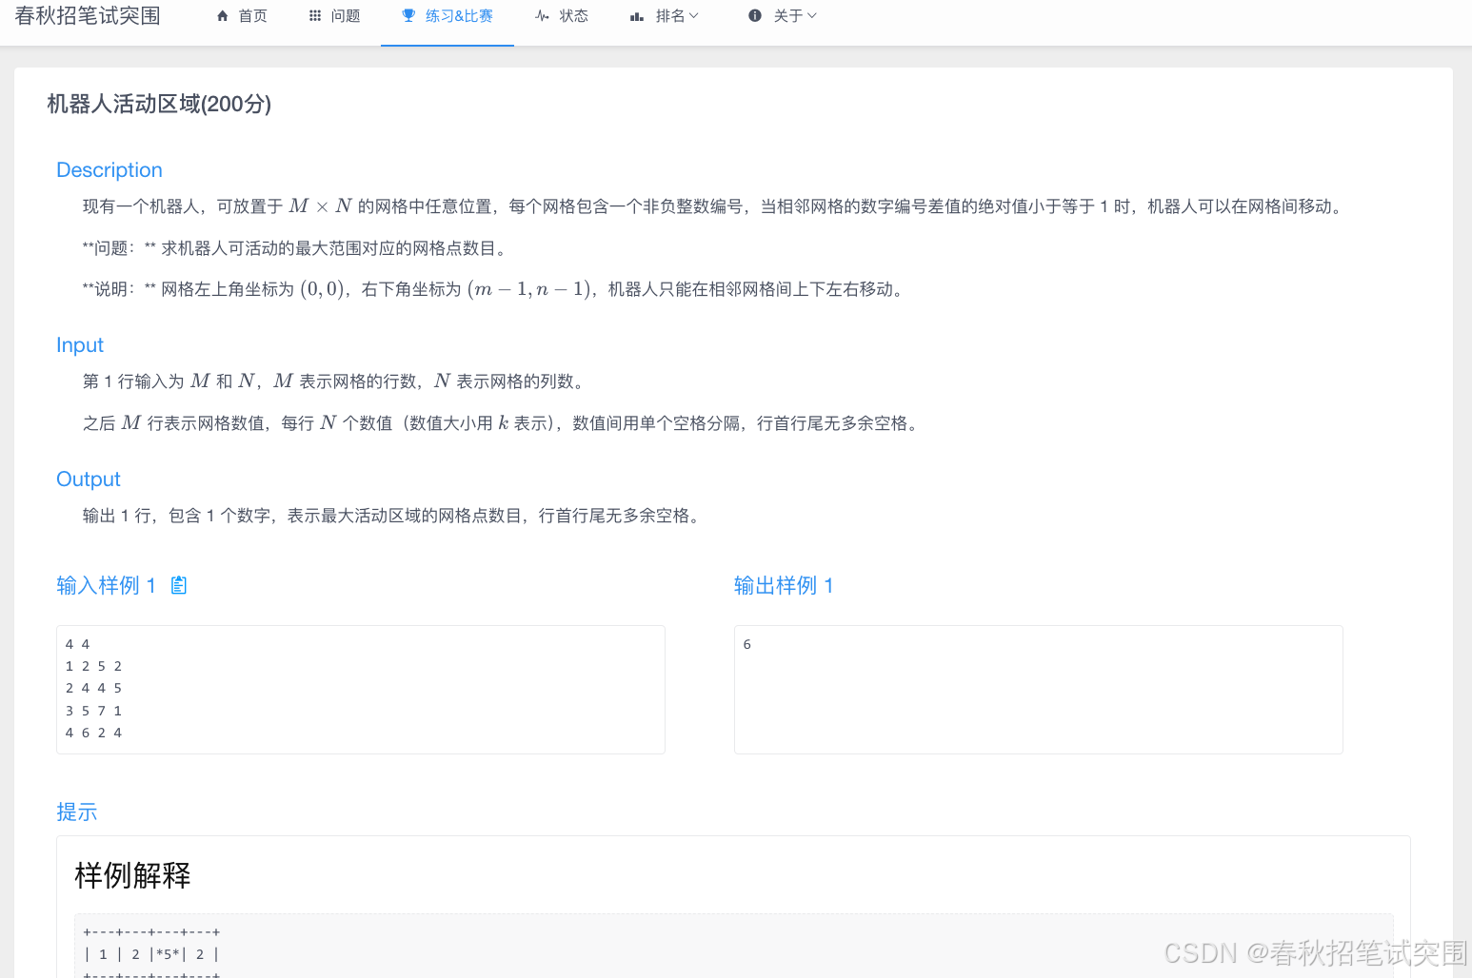Image resolution: width=1472 pixels, height=978 pixels.
Task: Open the 问题 menu item
Action: 346,16
